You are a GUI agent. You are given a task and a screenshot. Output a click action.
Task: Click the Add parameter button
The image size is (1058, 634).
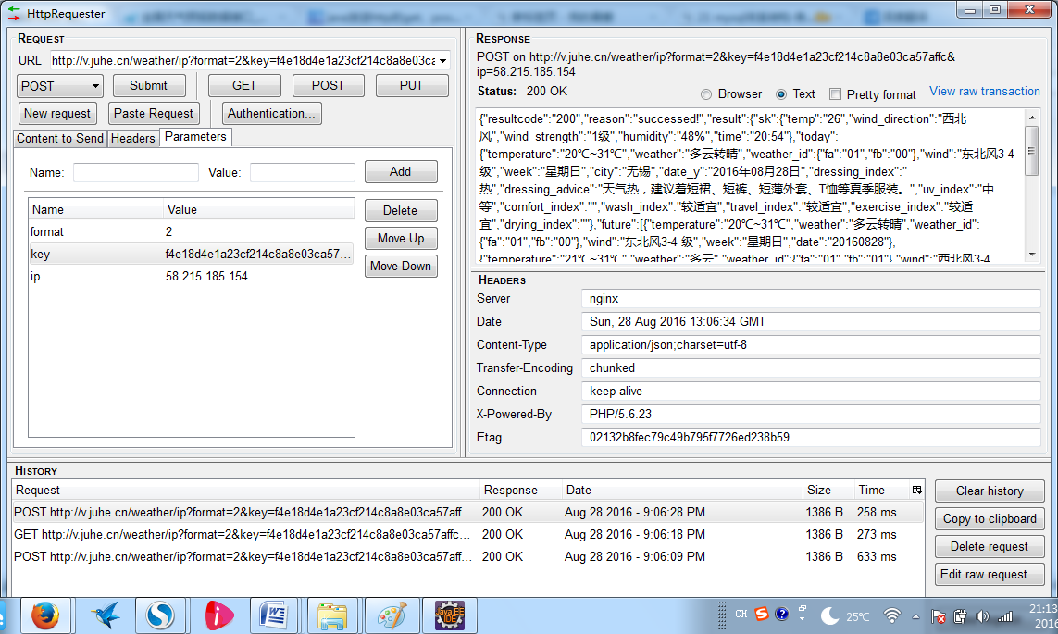400,171
